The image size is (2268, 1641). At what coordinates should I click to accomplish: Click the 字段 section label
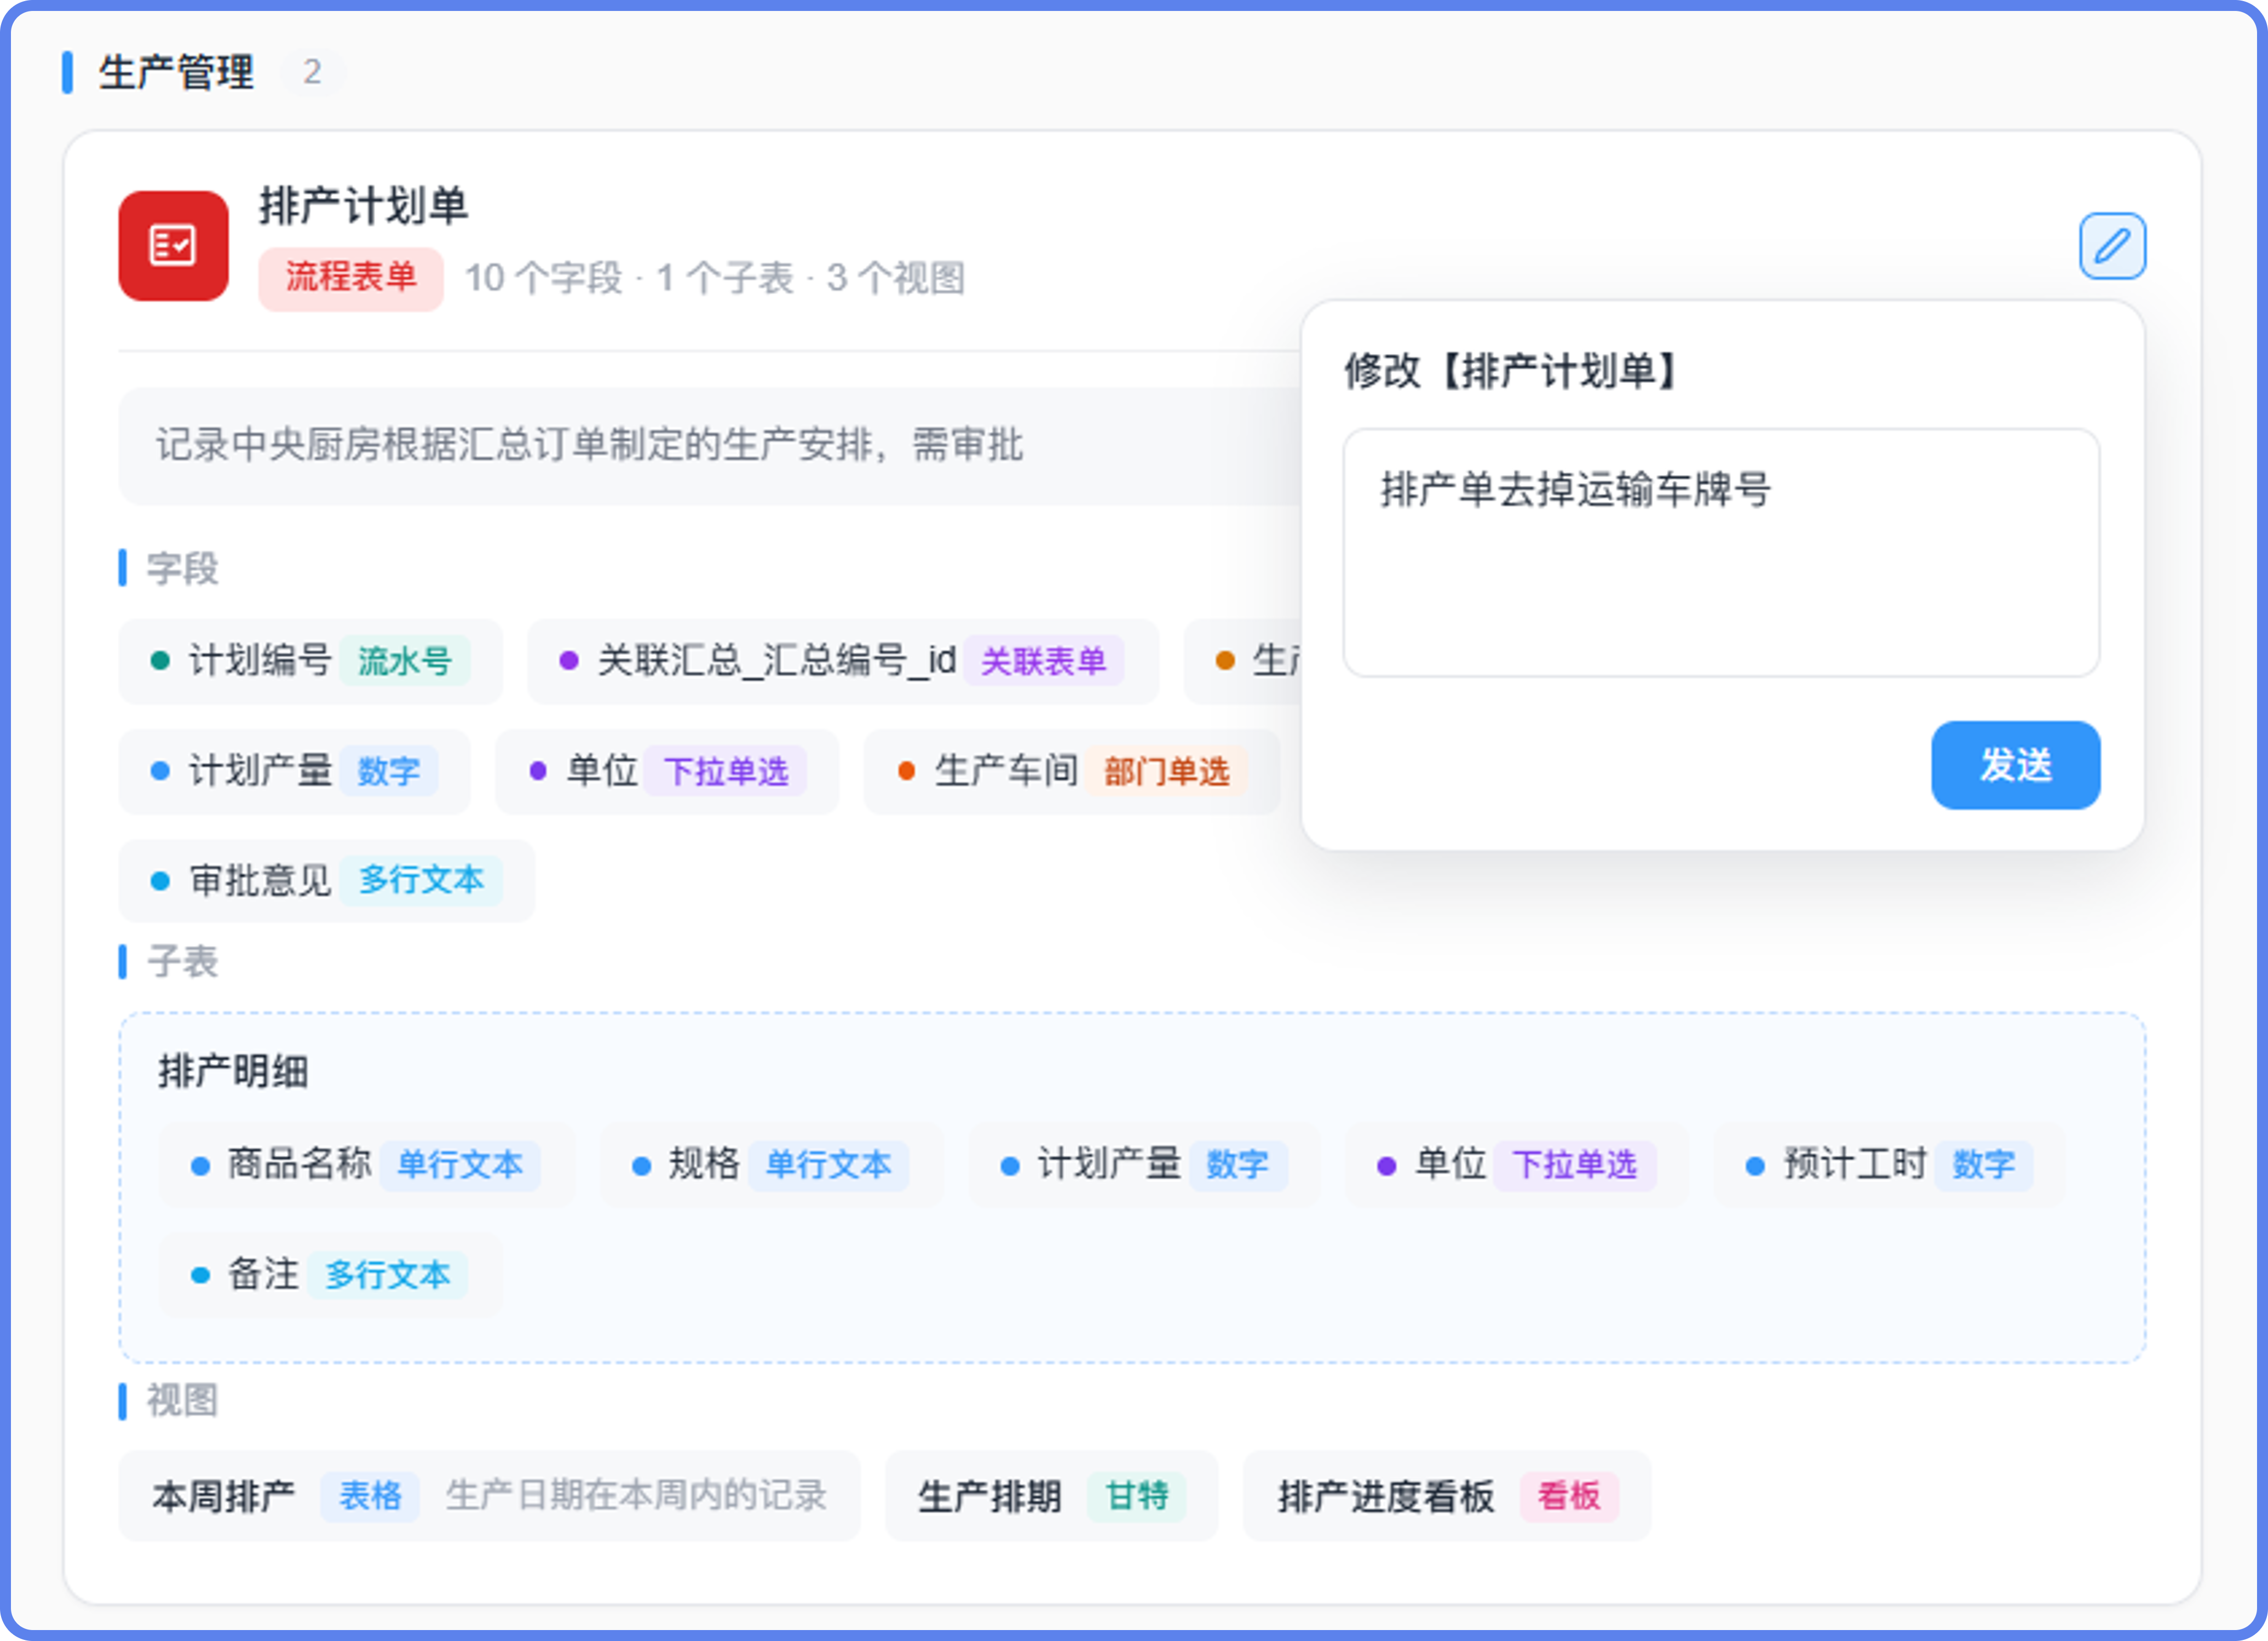coord(182,569)
